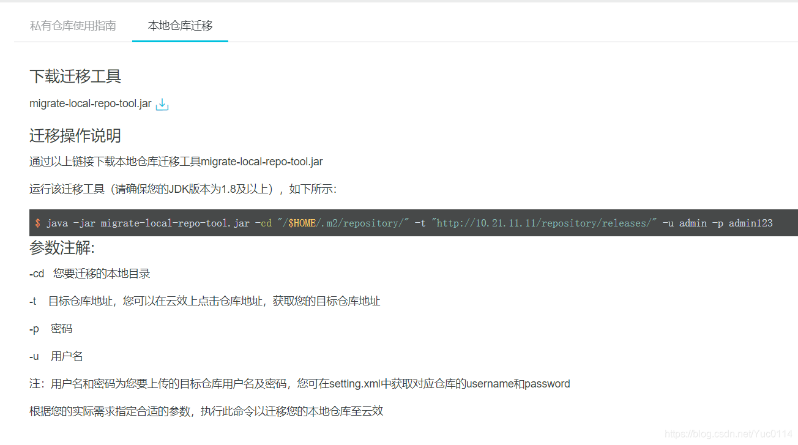
Task: Click the http://10.21.11.11/repository/releases/ URL in the command
Action: click(x=544, y=223)
